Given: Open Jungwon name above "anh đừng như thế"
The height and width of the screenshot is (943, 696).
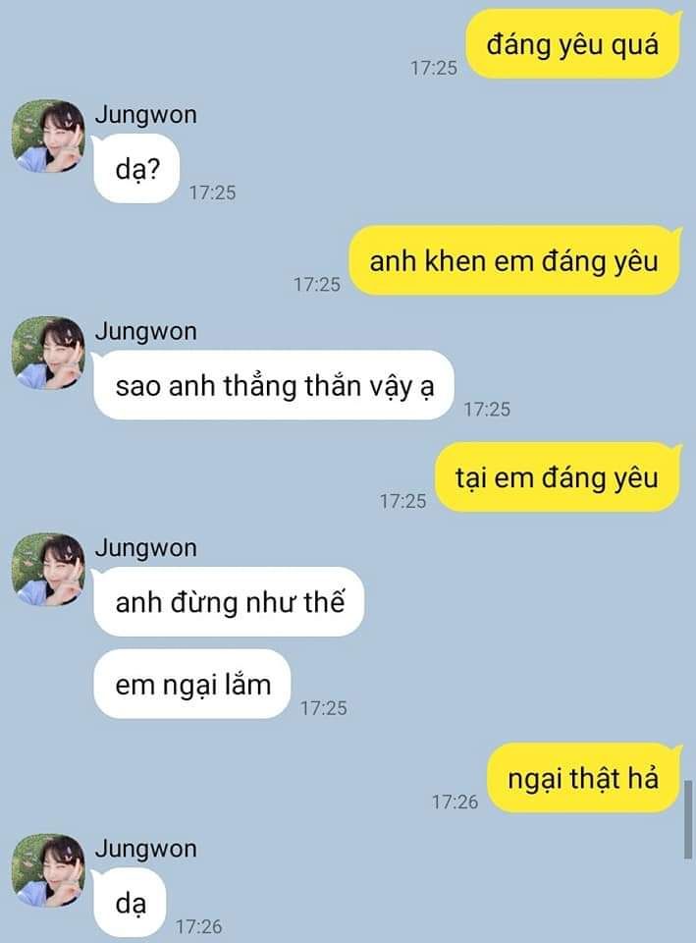Looking at the screenshot, I should [145, 548].
